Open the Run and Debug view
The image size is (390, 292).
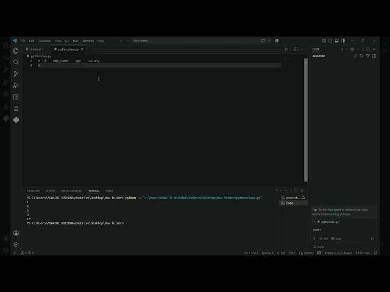pos(16,85)
